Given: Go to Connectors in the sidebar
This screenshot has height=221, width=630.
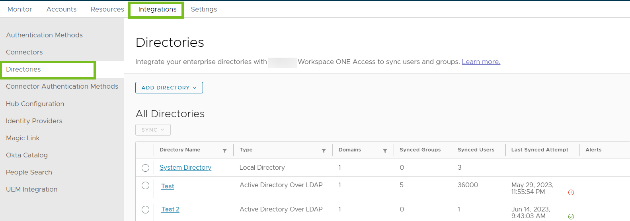Looking at the screenshot, I should pyautogui.click(x=24, y=52).
